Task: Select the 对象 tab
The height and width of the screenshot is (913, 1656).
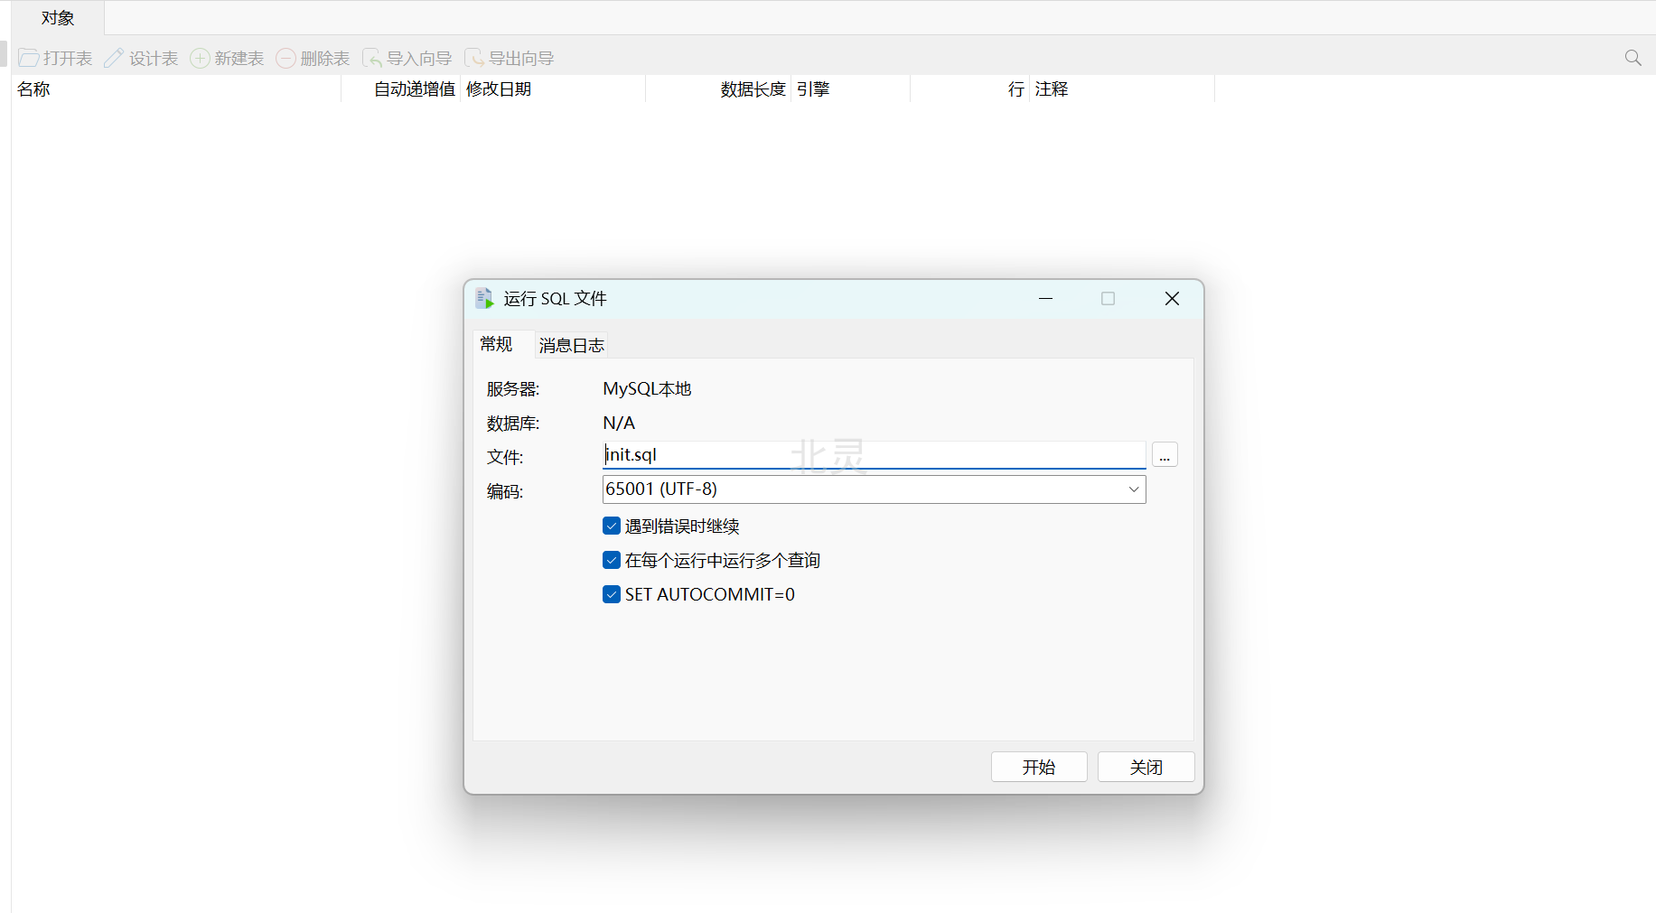Action: click(x=58, y=18)
